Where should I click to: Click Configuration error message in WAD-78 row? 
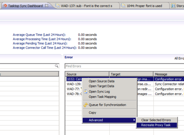click(x=169, y=94)
